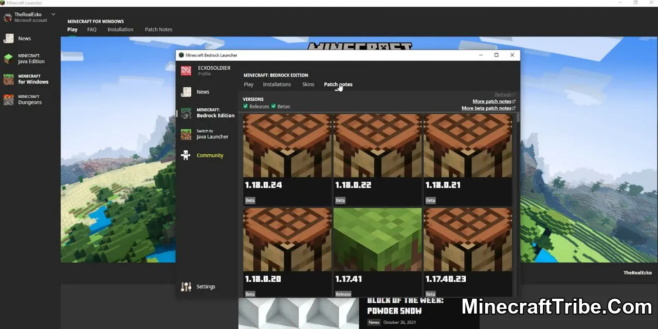658x329 pixels.
Task: Click the News tag on Powder Snow article
Action: (374, 322)
